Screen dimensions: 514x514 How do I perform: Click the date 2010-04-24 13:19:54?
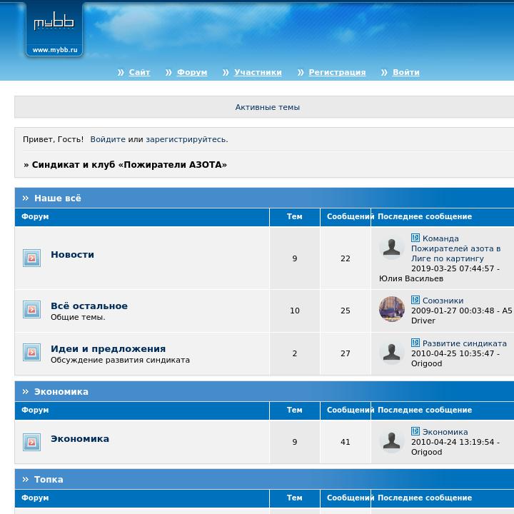point(453,442)
